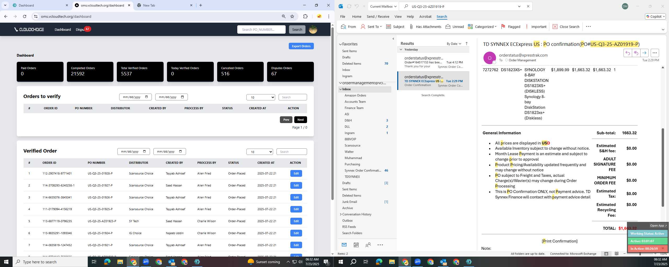Collapse the Favorites folder group
Image resolution: width=669 pixels, height=267 pixels.
point(341,44)
